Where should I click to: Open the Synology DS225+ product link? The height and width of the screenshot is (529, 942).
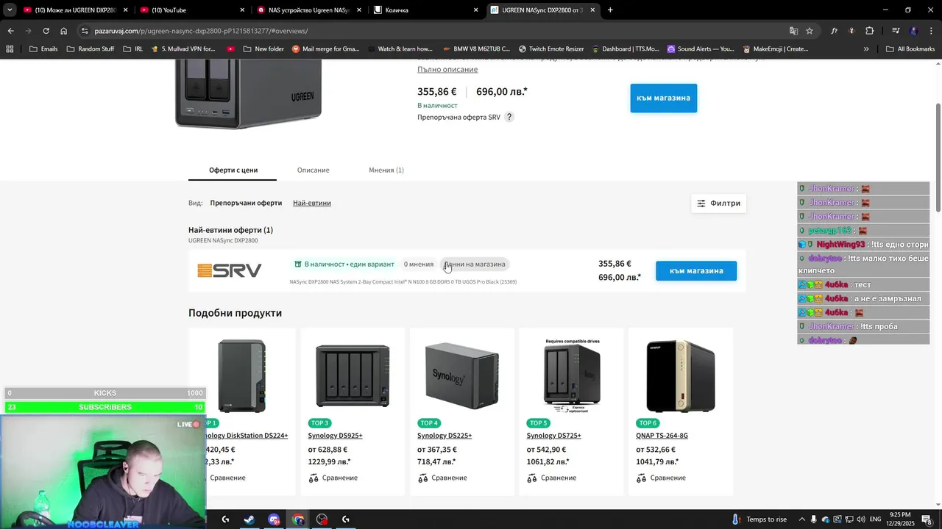coord(445,436)
